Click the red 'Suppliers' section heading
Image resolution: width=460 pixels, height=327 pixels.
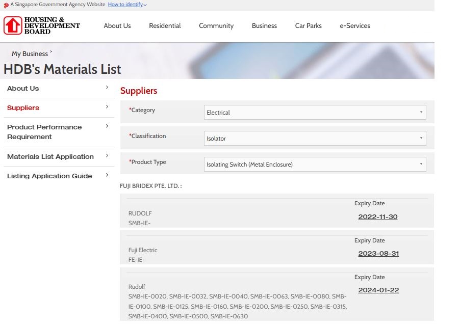(x=139, y=91)
